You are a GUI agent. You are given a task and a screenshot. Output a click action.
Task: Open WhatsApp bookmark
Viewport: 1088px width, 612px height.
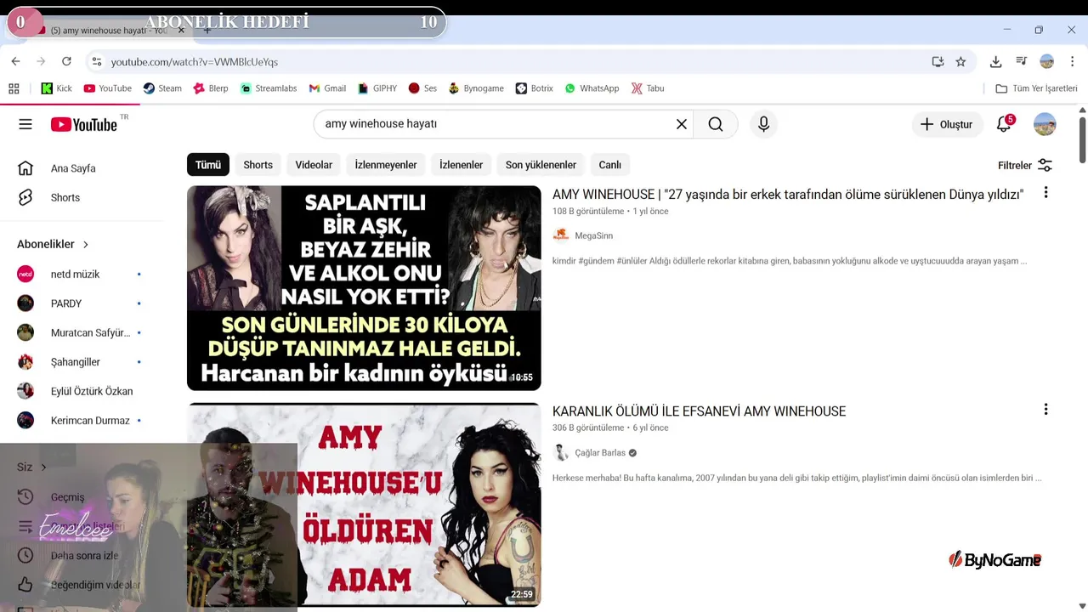[x=592, y=88]
